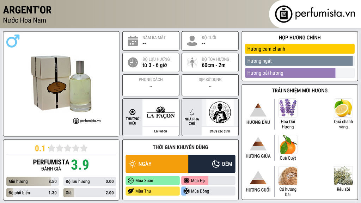Select the yellow Mùa Thu season bar

pyautogui.click(x=153, y=191)
